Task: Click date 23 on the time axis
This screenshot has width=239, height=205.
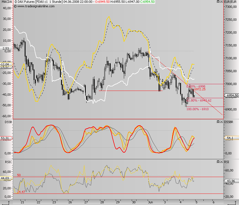Action: [54, 202]
